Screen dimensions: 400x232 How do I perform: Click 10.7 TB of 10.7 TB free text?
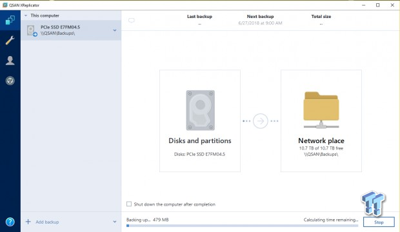click(x=321, y=148)
